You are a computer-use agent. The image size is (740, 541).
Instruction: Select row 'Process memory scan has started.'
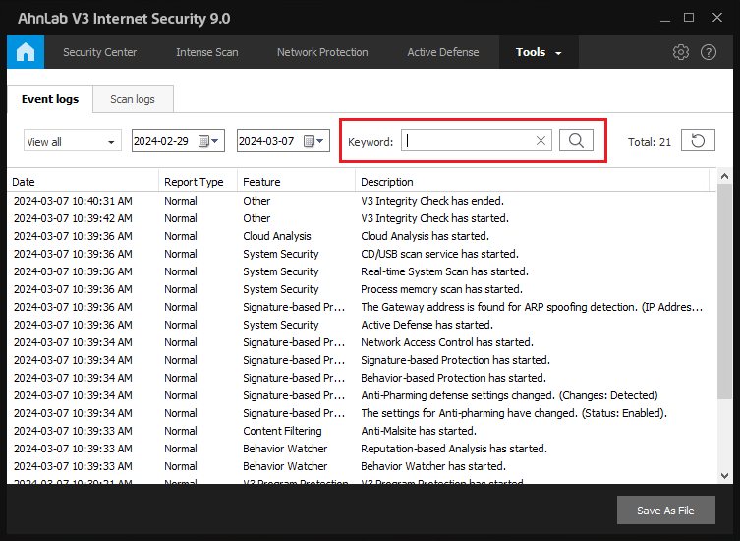click(362, 289)
